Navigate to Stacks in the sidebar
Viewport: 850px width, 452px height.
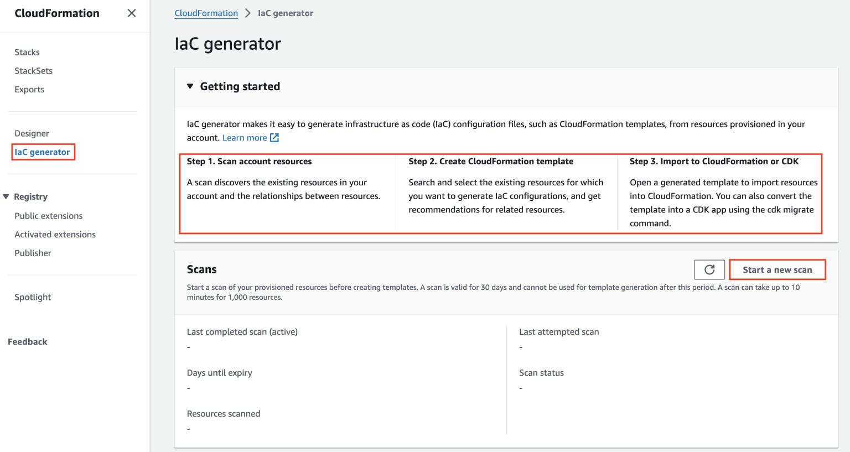(27, 51)
